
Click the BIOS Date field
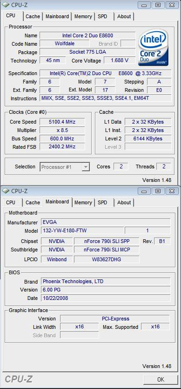(x=106, y=298)
